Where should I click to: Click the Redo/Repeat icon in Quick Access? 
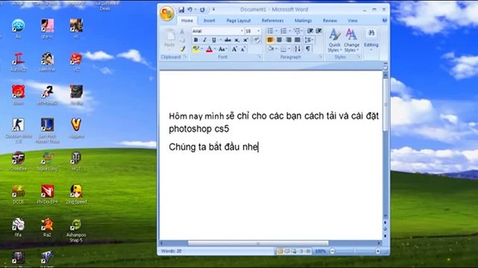(x=202, y=10)
